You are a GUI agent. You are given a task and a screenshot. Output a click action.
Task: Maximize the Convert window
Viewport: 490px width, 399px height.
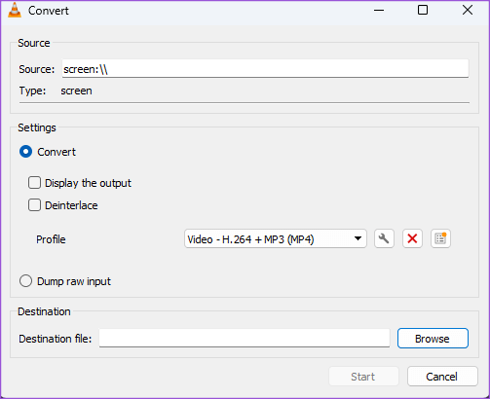423,10
